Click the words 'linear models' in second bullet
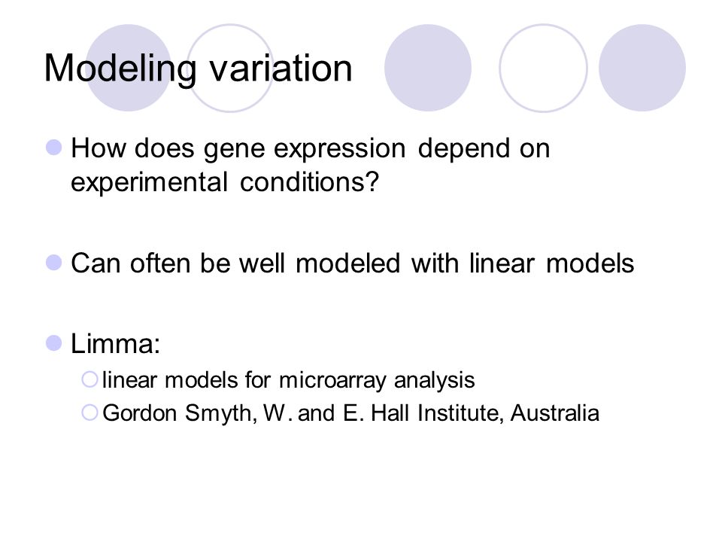 (x=551, y=263)
